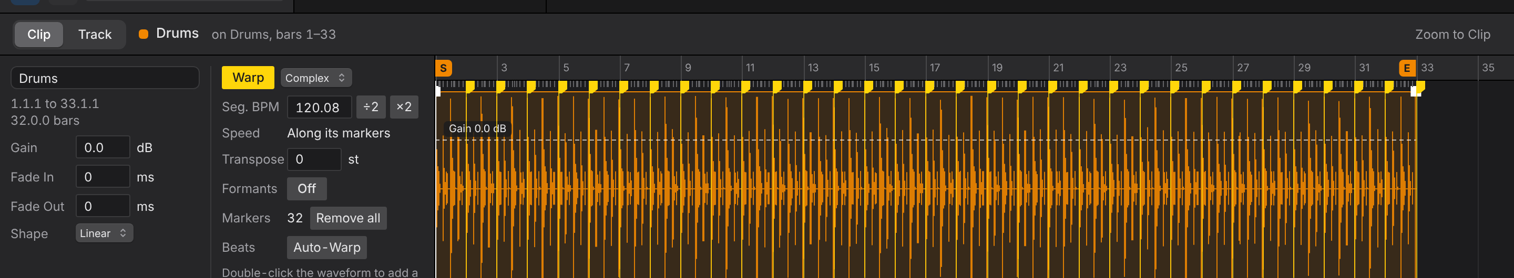Click bar 21 on the ruler
The image size is (1514, 278).
tap(1058, 68)
